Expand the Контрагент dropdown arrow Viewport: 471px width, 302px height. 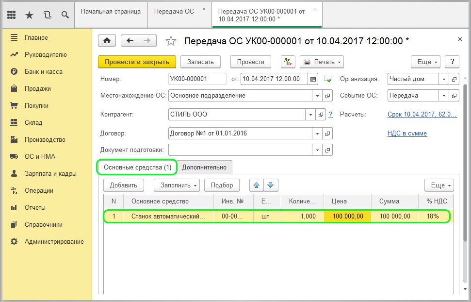(310, 115)
